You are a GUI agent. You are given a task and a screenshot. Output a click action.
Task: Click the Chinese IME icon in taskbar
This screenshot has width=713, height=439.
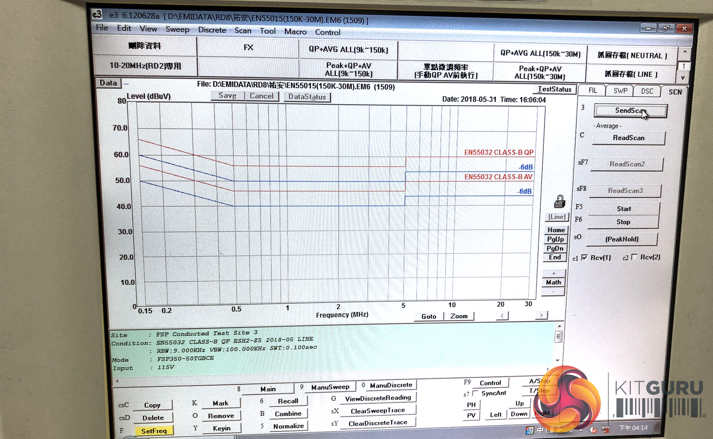[540, 430]
